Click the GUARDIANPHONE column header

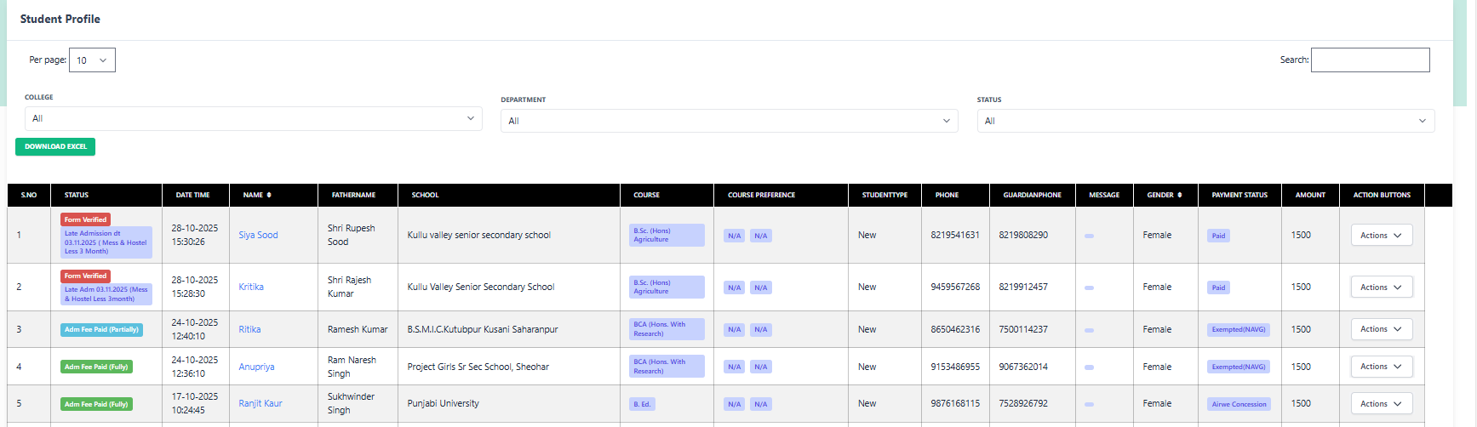(x=1033, y=195)
